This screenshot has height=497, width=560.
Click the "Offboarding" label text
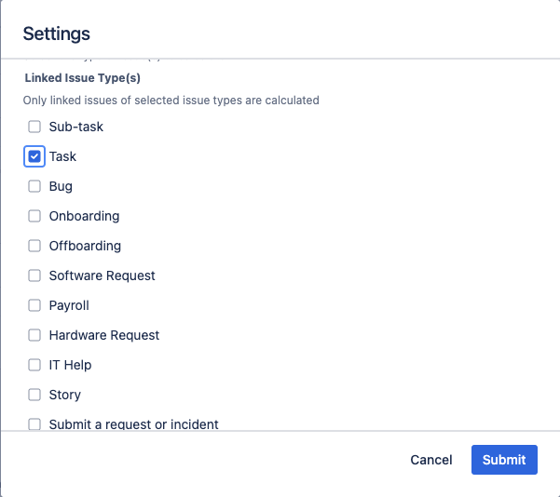pyautogui.click(x=85, y=246)
